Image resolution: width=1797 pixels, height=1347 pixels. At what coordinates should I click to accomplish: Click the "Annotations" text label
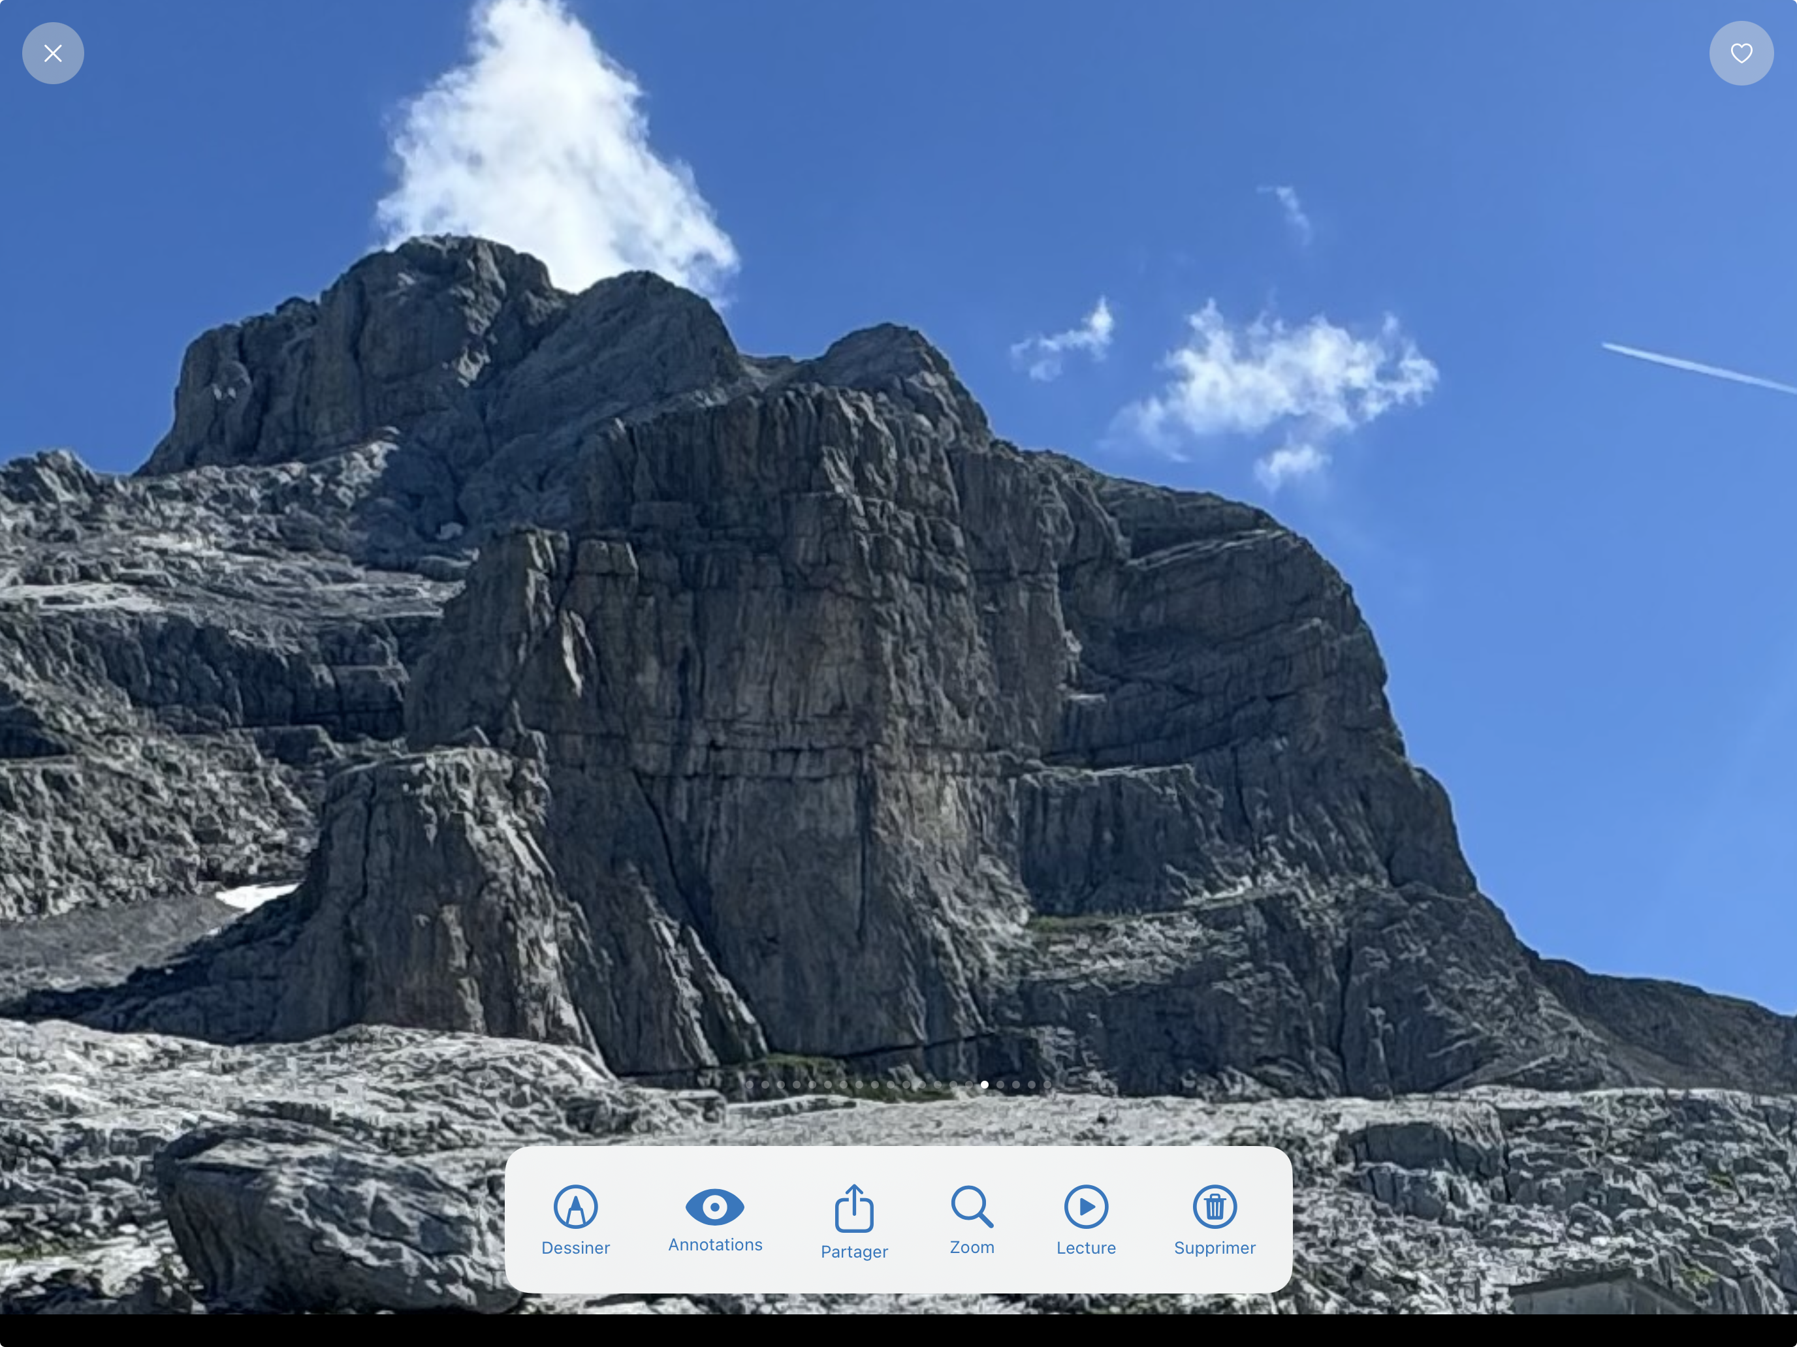point(715,1245)
